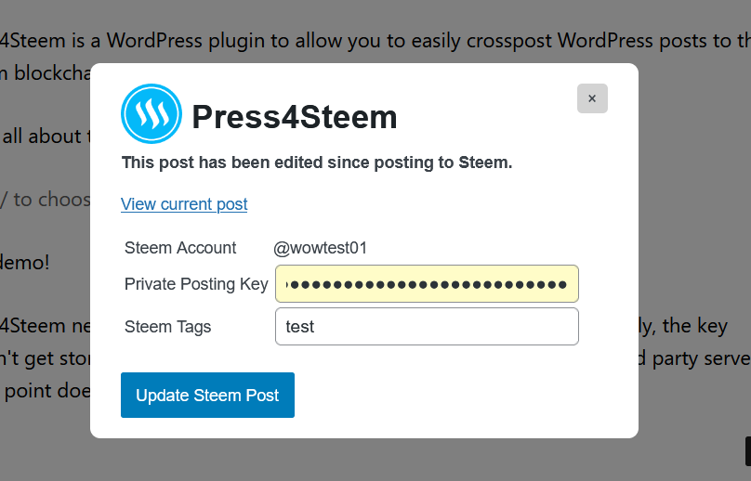The height and width of the screenshot is (481, 751).
Task: Click the @wowtest01 account name
Action: tap(321, 248)
